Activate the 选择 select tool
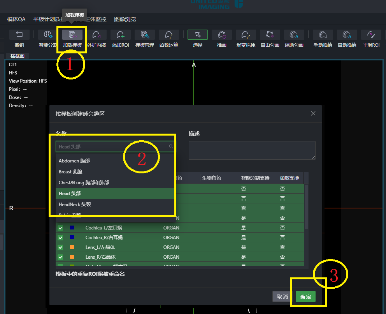 (197, 39)
